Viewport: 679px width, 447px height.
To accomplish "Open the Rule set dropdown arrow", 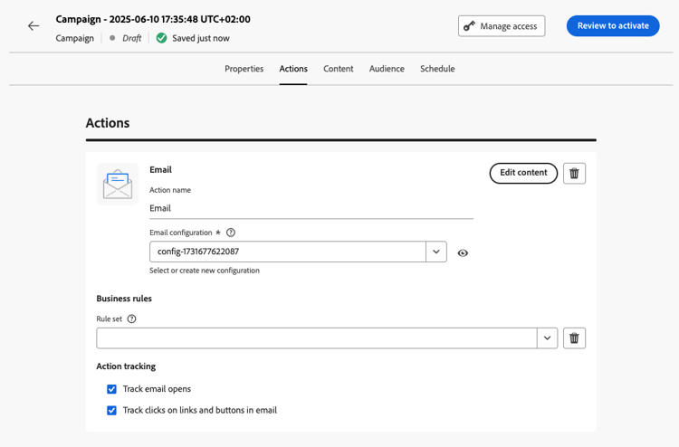I will click(x=547, y=338).
